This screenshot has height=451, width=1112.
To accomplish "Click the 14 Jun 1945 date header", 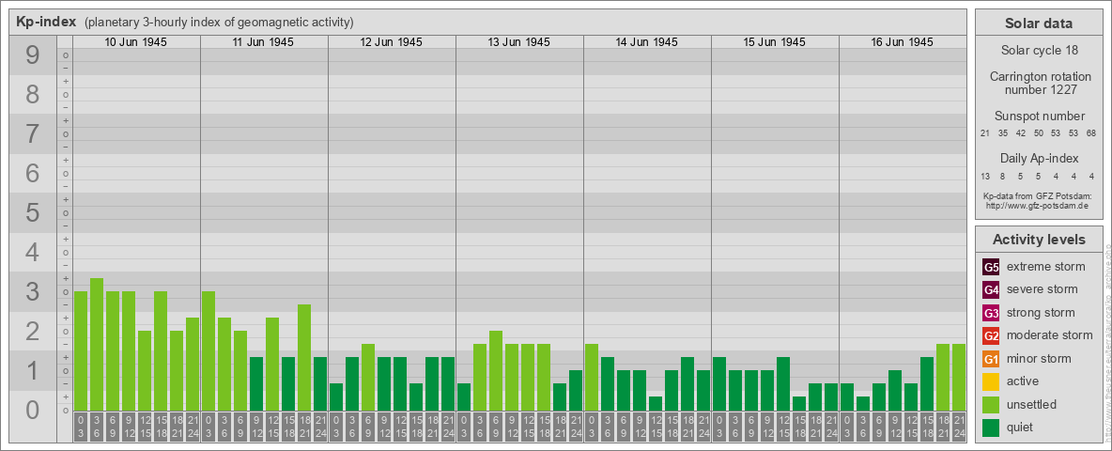I will click(647, 42).
